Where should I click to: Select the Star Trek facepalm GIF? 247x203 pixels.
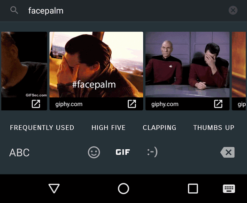click(x=187, y=65)
